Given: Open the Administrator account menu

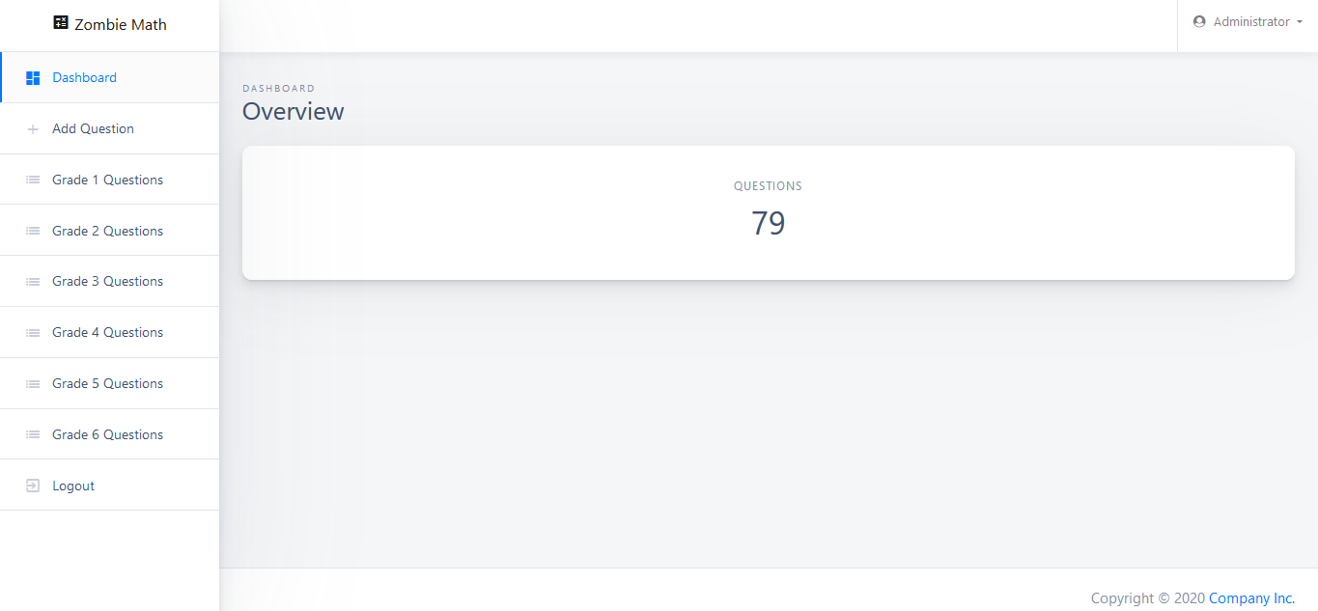Looking at the screenshot, I should 1251,22.
